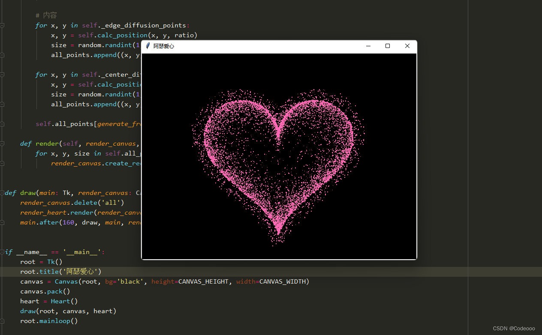Click the 'canvas.pack()' code line
The height and width of the screenshot is (335, 542).
(x=45, y=291)
